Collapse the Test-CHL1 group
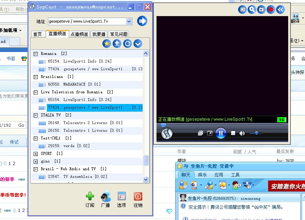The image size is (305, 220). coord(35,139)
